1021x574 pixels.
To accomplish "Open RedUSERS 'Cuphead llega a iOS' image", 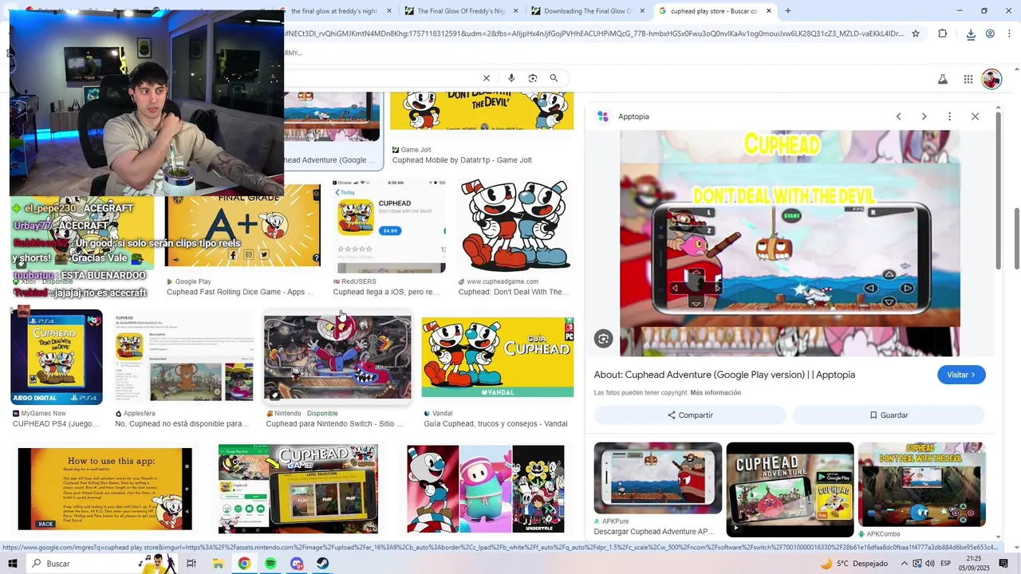I will (388, 226).
